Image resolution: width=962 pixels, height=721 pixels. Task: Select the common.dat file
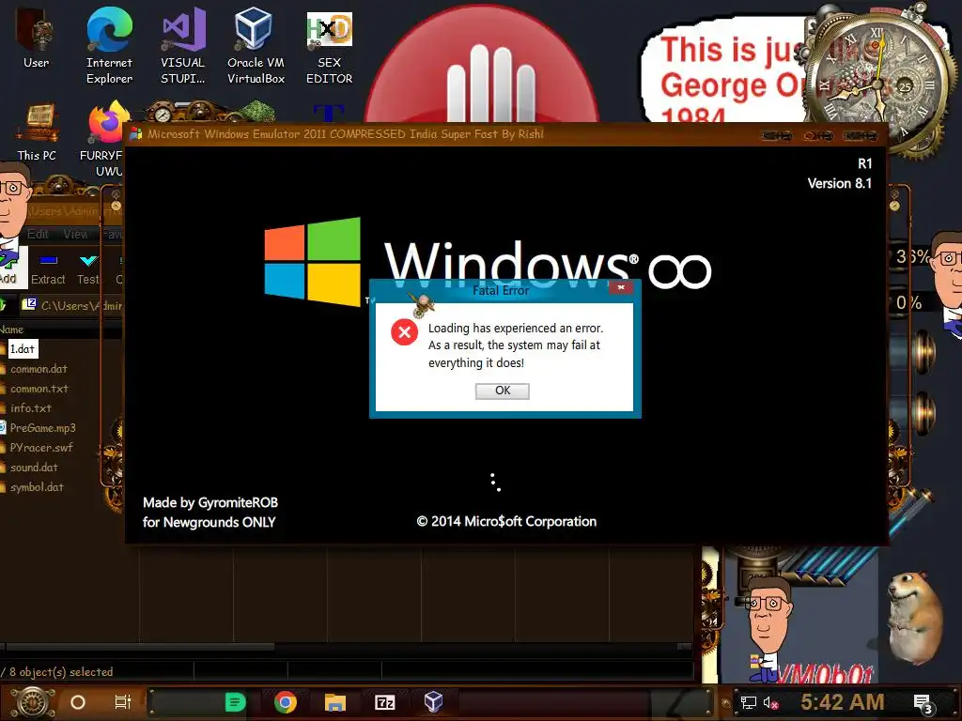pyautogui.click(x=39, y=369)
